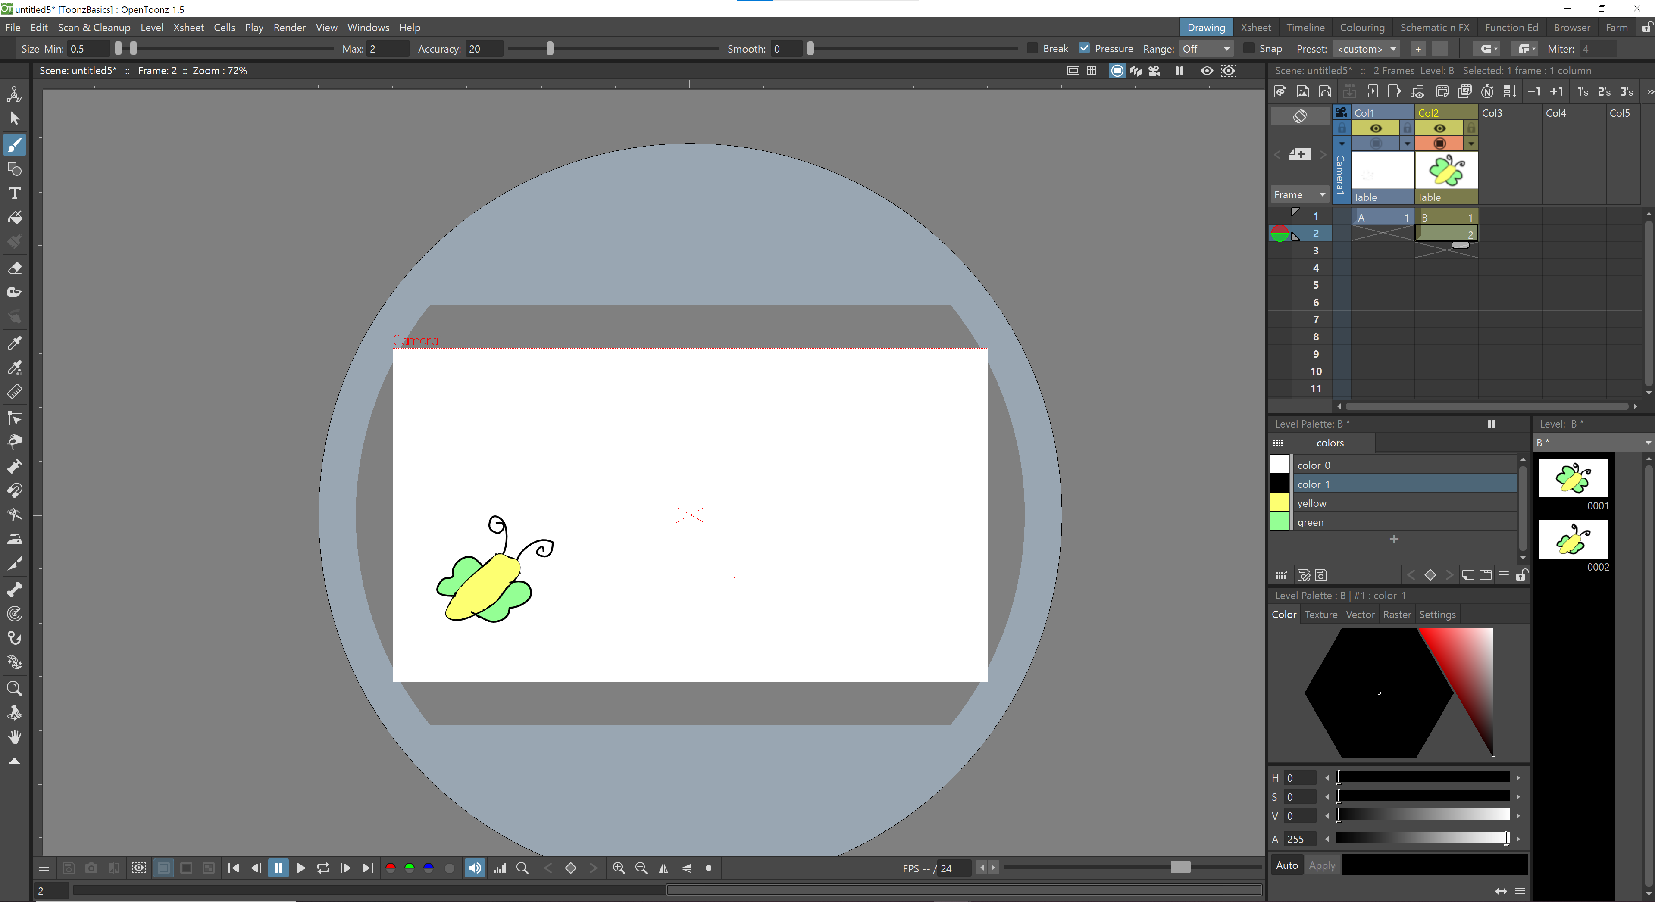
Task: Toggle Col2 preview visibility eye
Action: (x=1439, y=128)
